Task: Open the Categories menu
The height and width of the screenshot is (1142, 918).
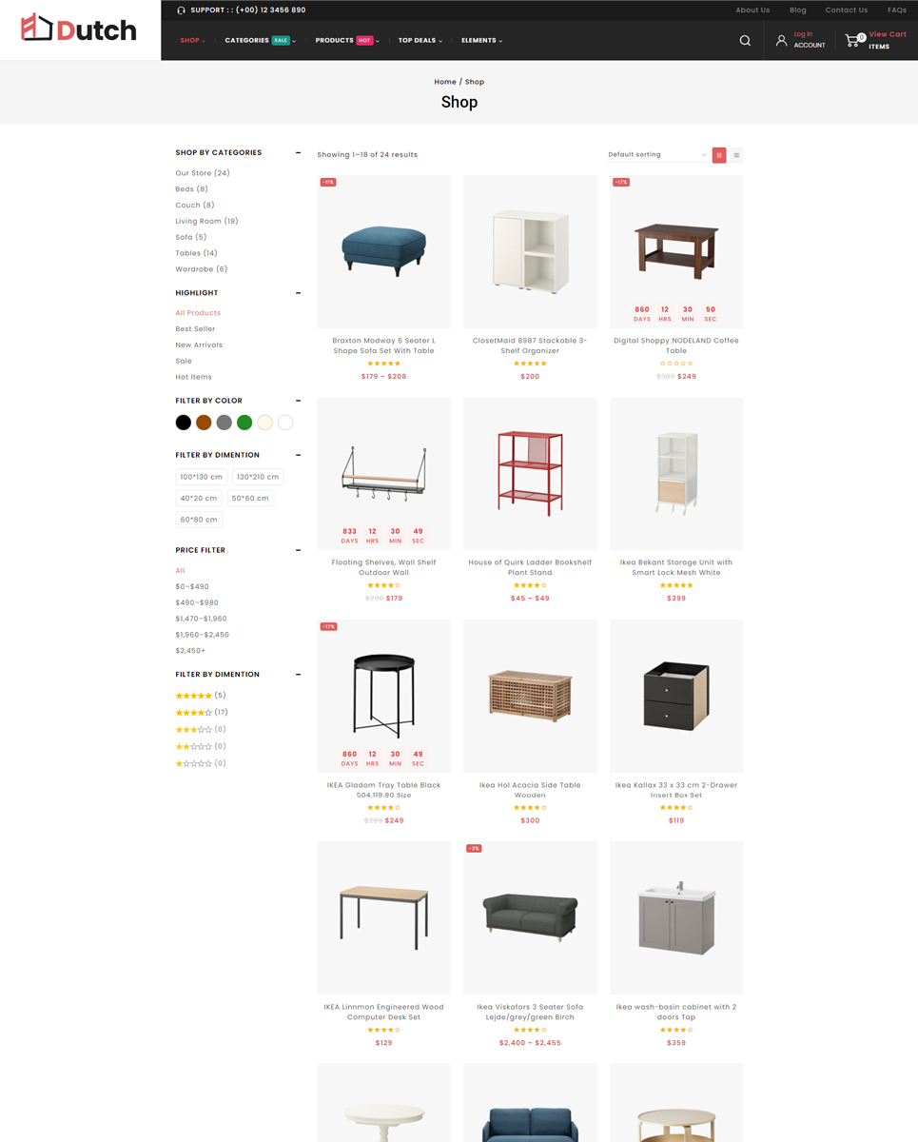Action: tap(260, 40)
